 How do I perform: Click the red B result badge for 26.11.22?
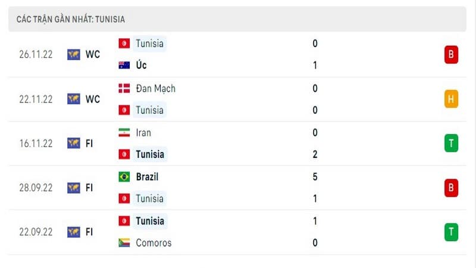point(451,54)
